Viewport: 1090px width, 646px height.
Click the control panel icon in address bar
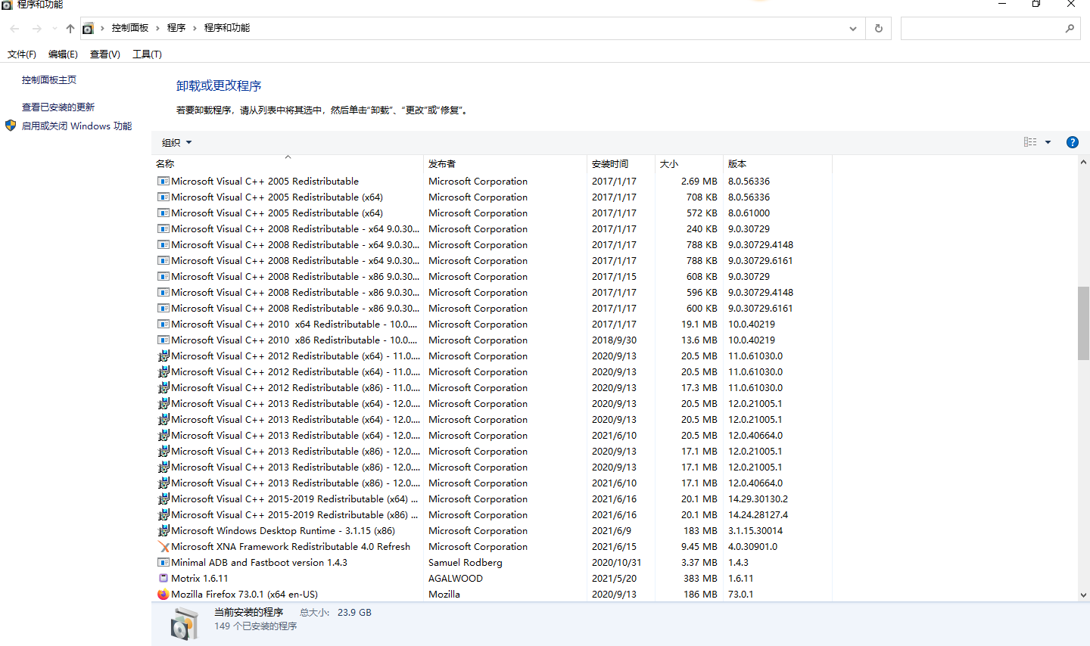tap(88, 29)
